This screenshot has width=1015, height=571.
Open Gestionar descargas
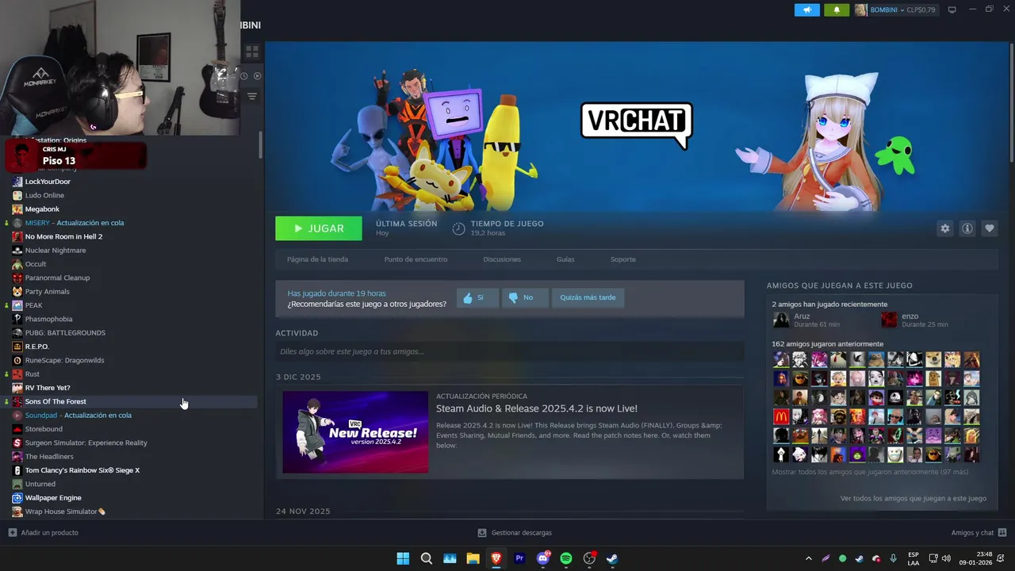[515, 533]
